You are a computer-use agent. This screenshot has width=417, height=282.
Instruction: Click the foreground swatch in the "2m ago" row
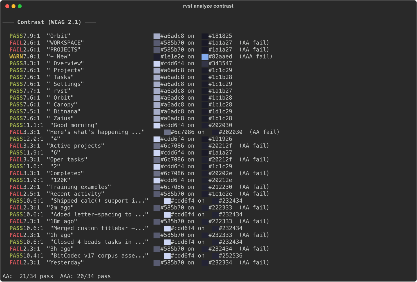[x=157, y=208]
